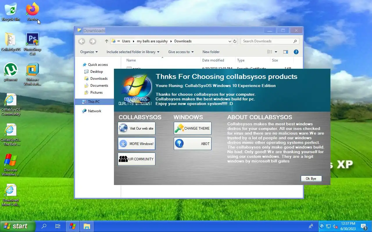This screenshot has height=232, width=372.
Task: Open Discover Windows desktop icon
Action: [11, 164]
